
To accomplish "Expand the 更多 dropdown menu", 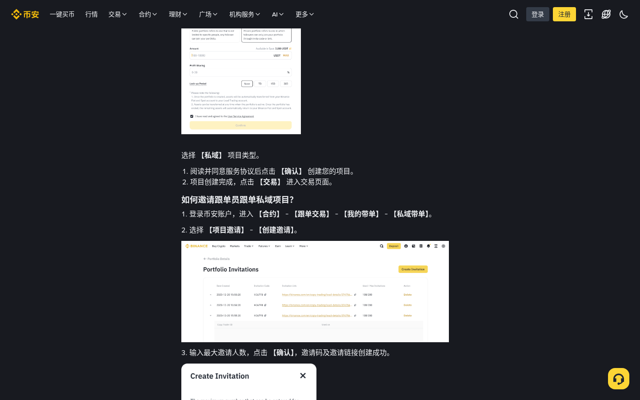I will tap(305, 14).
